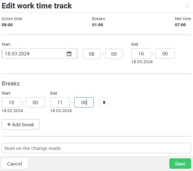Select the active break end minutes field

pos(84,102)
